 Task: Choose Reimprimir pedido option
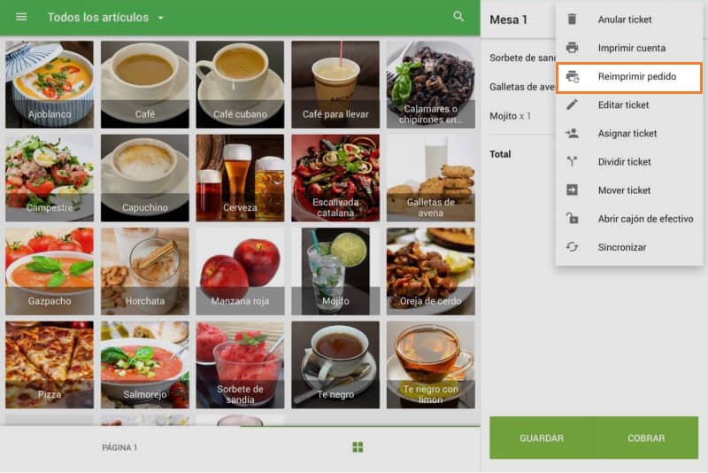click(x=629, y=76)
